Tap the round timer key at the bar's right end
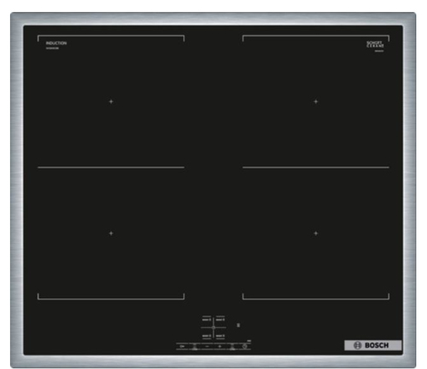This screenshot has height=369, width=427. 245,346
